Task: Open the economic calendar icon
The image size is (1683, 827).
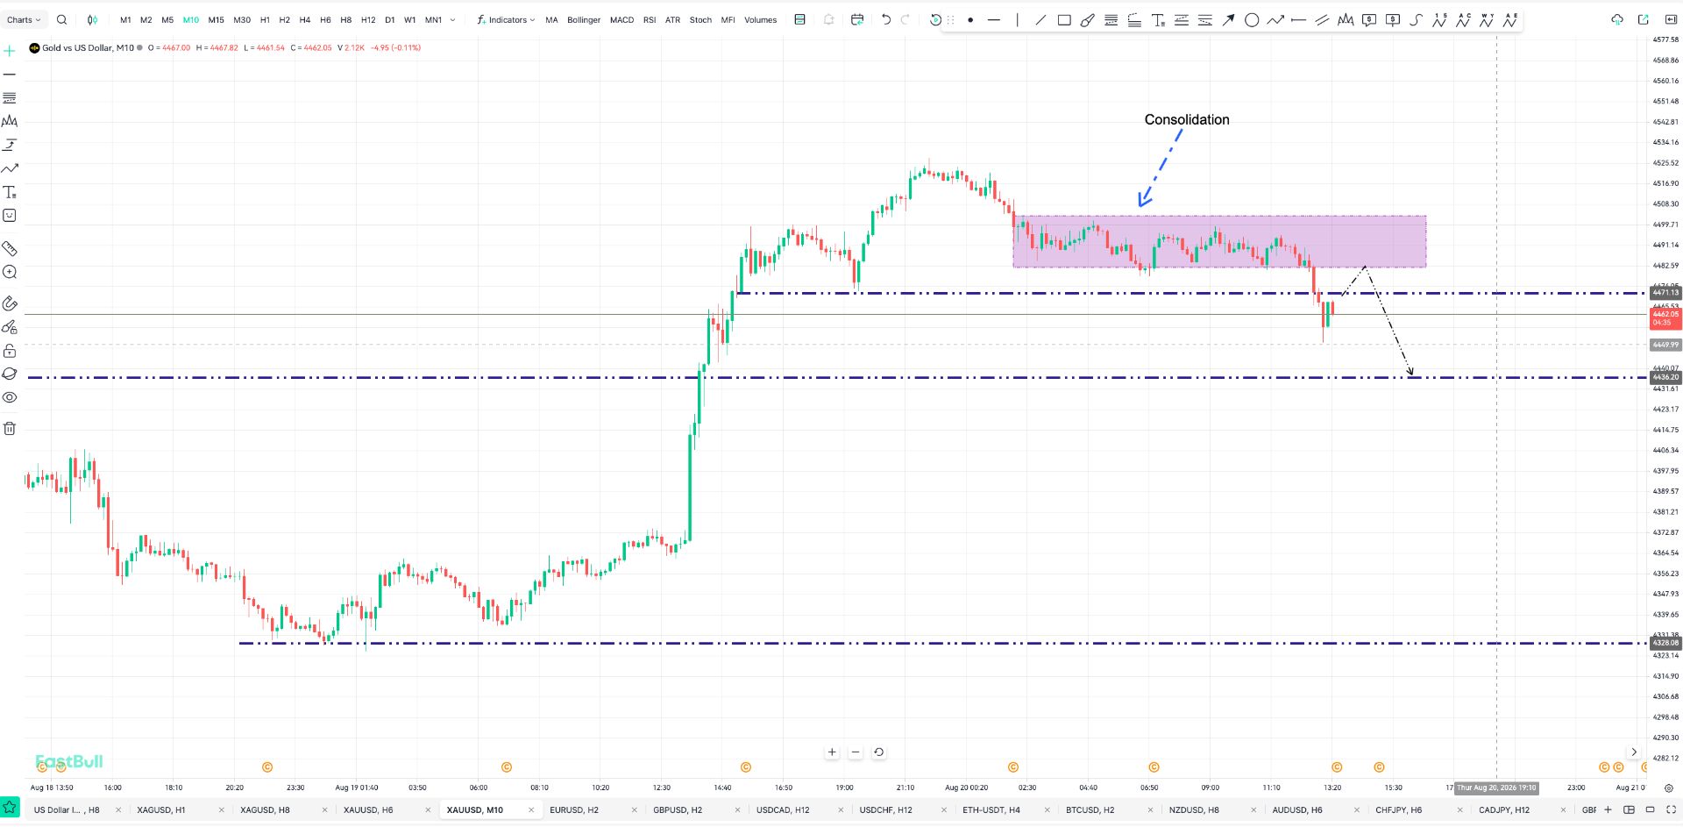Action: point(857,19)
